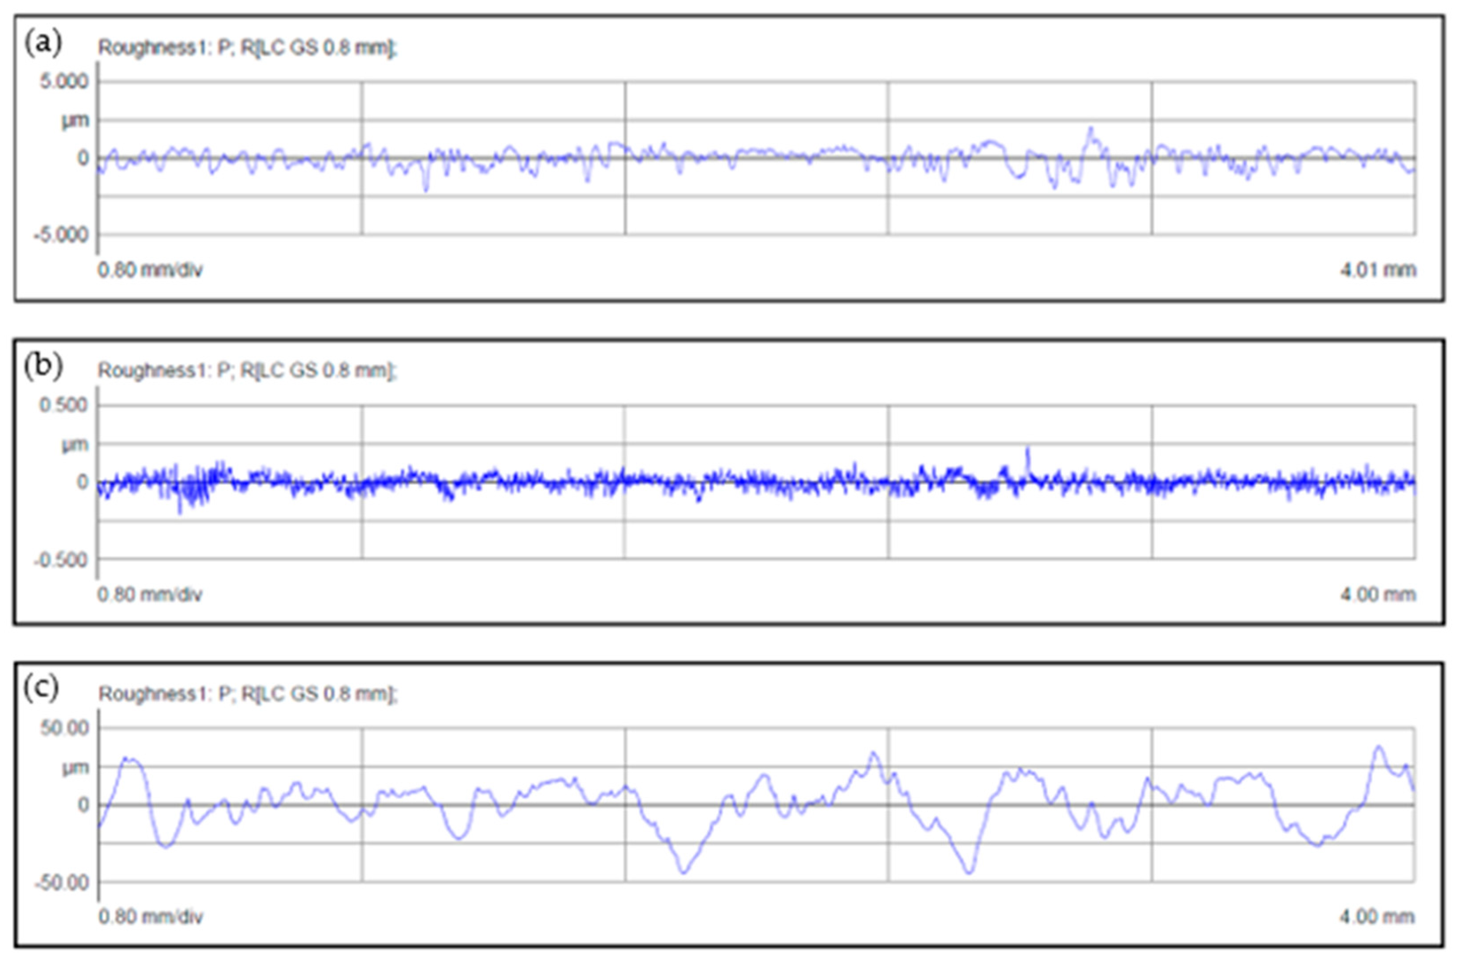Click the µm unit label in chart (b)
Viewport: 1458px width, 960px height.
(75, 444)
